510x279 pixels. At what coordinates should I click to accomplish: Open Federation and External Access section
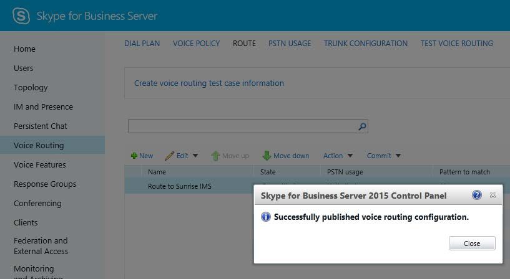pos(41,246)
